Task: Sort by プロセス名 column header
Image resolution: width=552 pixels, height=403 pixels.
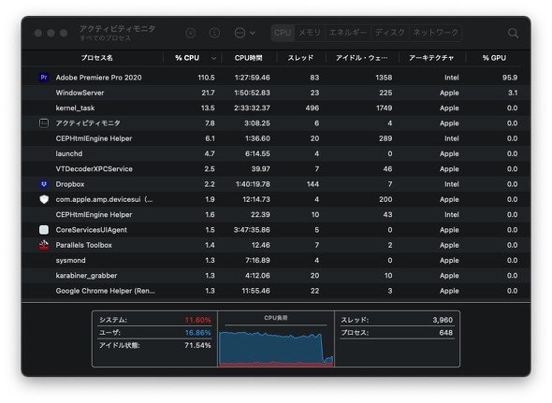Action: coord(96,58)
